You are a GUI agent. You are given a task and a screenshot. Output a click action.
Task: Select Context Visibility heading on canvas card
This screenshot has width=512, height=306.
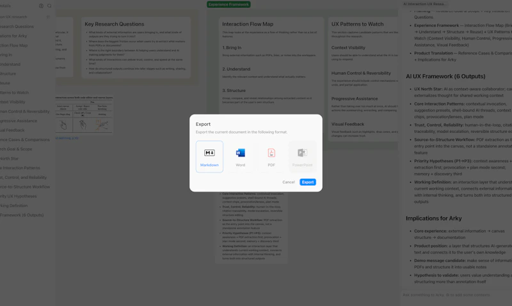pos(348,47)
